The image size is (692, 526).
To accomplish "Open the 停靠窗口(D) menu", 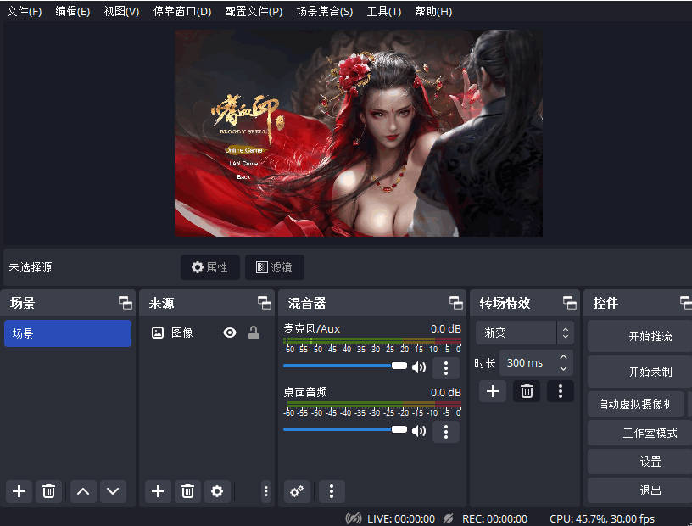I will [182, 12].
